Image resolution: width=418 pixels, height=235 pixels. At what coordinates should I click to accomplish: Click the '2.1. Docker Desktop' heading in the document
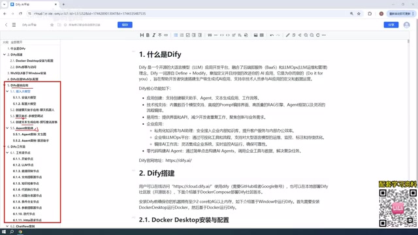[184, 220]
